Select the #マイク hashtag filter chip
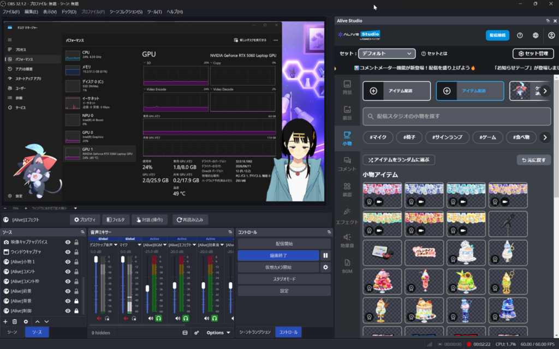This screenshot has width=559, height=349. coord(378,137)
